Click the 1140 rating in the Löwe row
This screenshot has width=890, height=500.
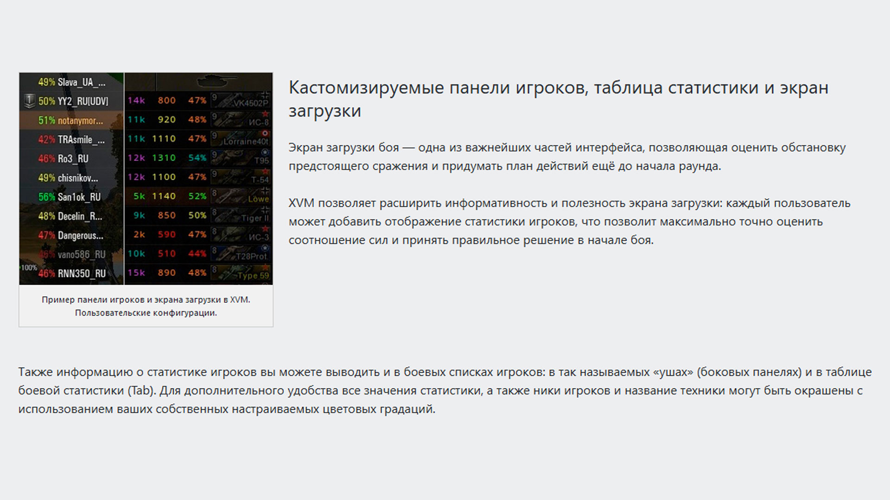[x=164, y=196]
